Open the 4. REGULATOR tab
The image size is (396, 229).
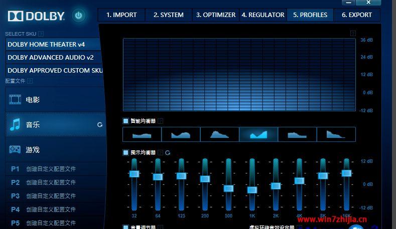pyautogui.click(x=263, y=15)
